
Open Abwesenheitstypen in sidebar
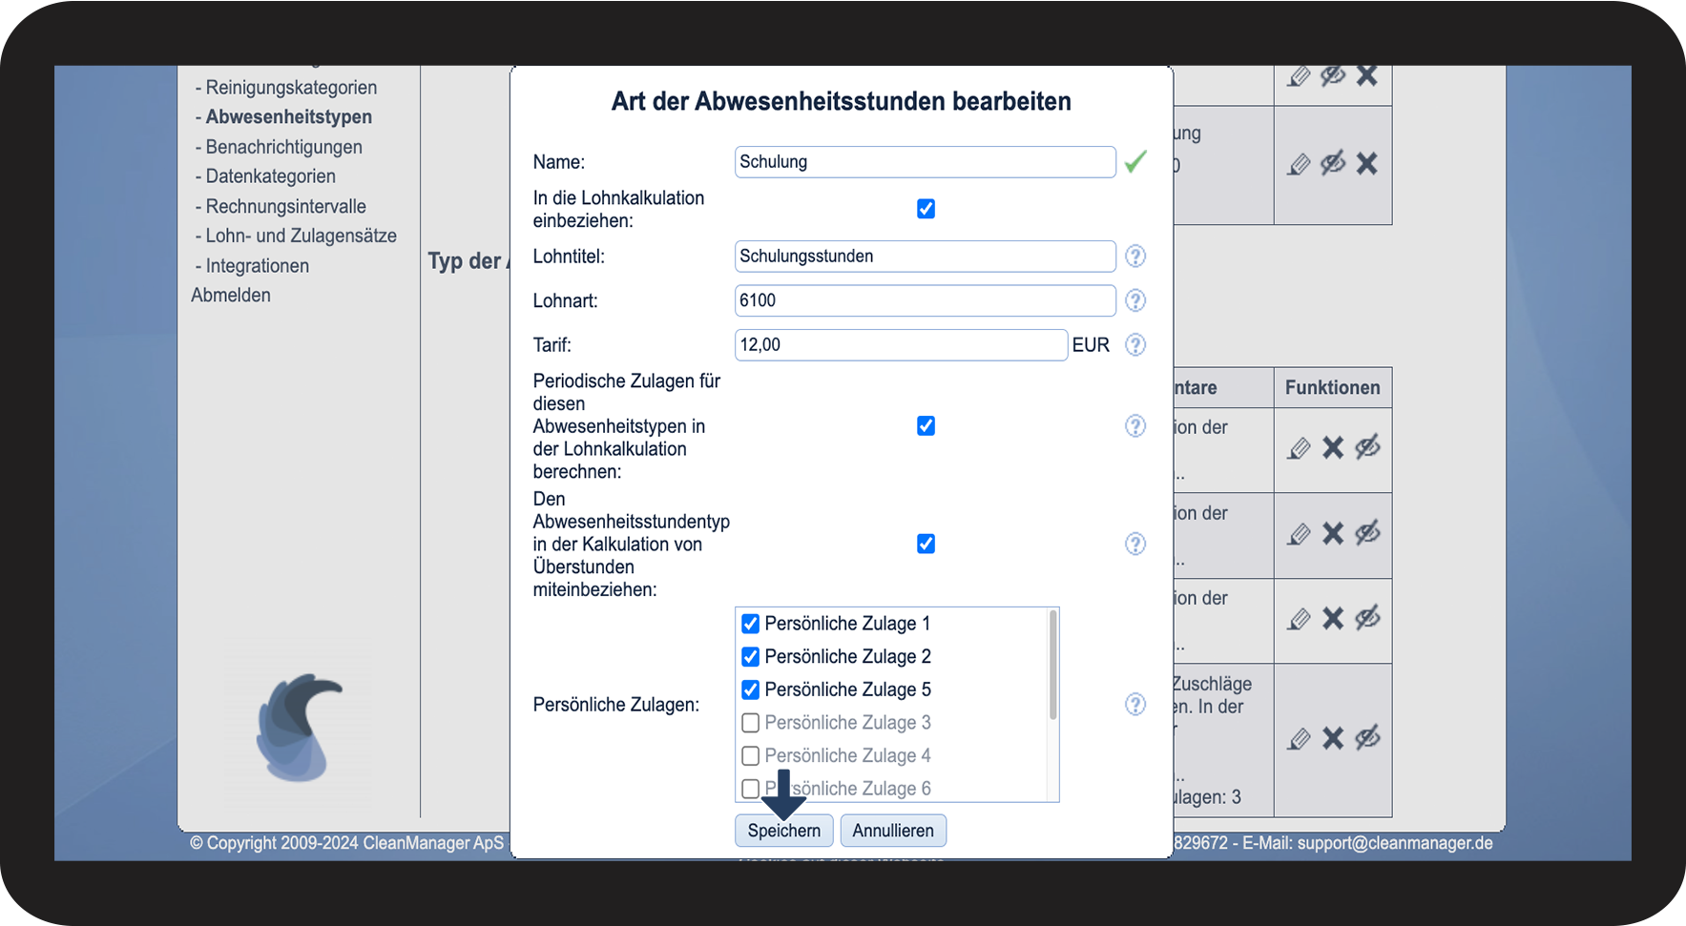pos(289,117)
